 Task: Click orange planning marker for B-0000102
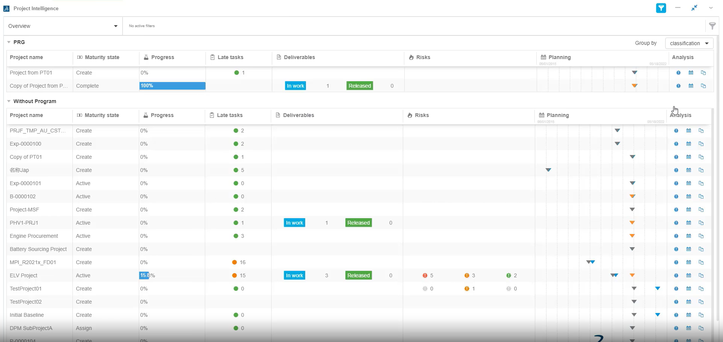[x=632, y=196]
